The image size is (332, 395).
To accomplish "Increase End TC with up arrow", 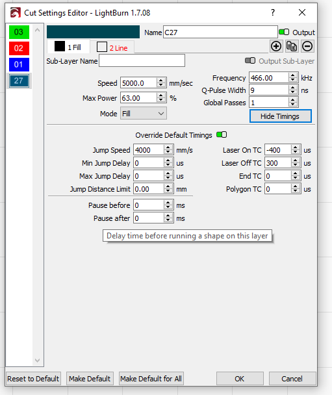I will pyautogui.click(x=295, y=173).
